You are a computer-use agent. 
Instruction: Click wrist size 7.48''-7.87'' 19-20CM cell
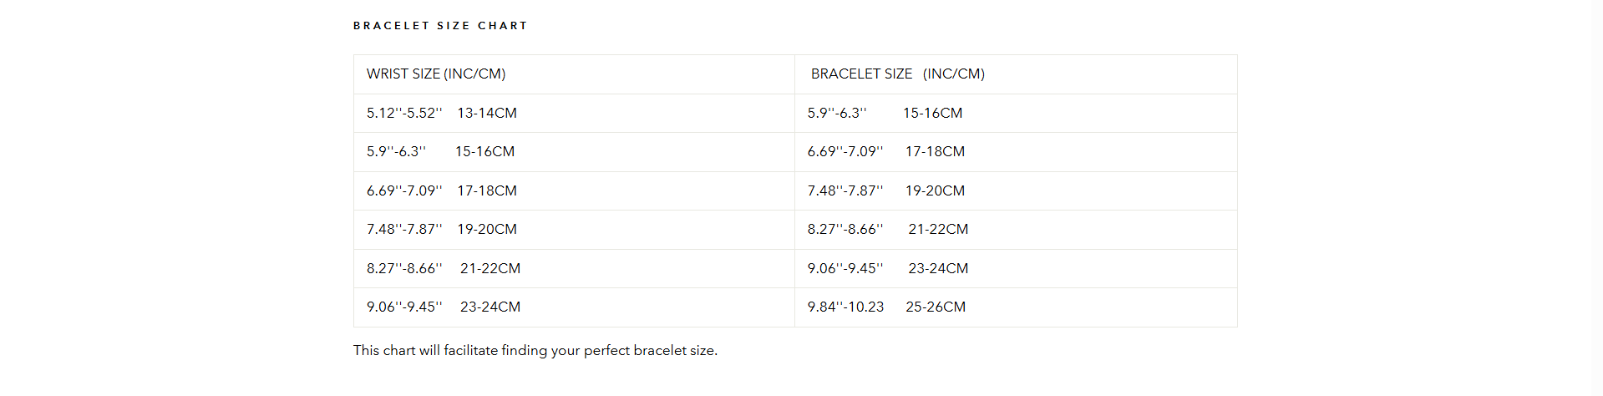(574, 230)
